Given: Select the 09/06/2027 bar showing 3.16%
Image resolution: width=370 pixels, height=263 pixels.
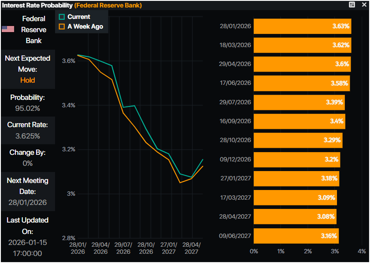Looking at the screenshot, I should point(296,236).
